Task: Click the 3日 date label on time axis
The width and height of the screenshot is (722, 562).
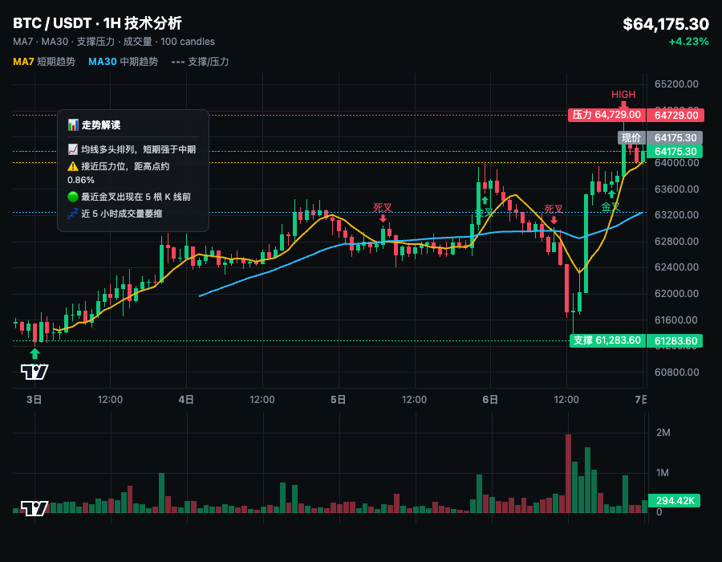Action: 34,399
